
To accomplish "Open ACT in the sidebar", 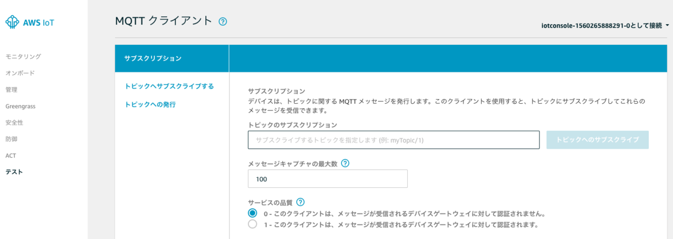I will pos(11,155).
